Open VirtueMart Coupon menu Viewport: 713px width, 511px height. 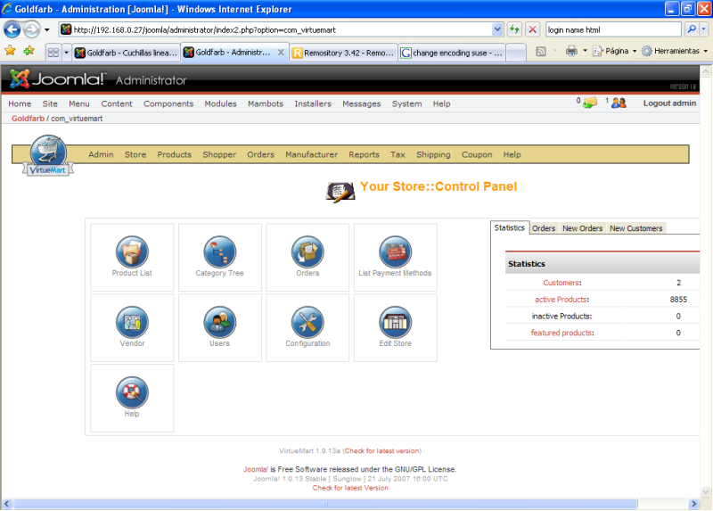point(477,154)
